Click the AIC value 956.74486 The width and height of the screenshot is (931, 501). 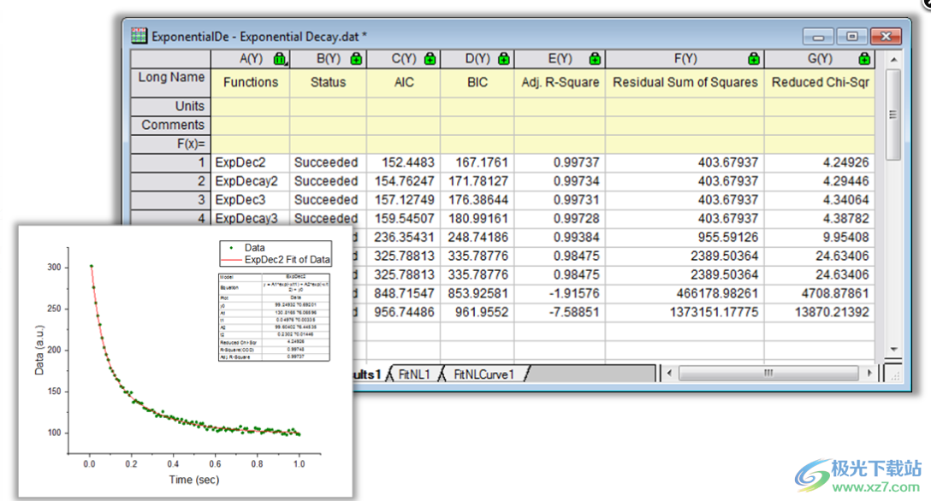pos(403,312)
